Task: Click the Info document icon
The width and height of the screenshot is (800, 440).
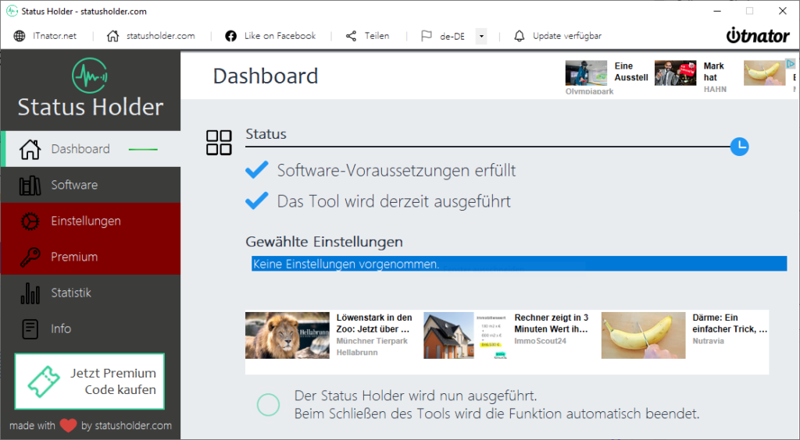Action: (x=30, y=329)
